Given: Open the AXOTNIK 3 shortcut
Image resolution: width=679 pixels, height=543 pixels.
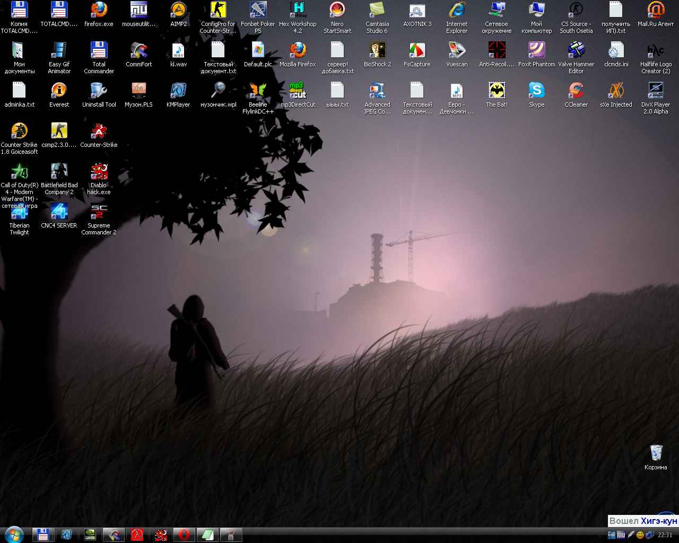Looking at the screenshot, I should (x=417, y=14).
